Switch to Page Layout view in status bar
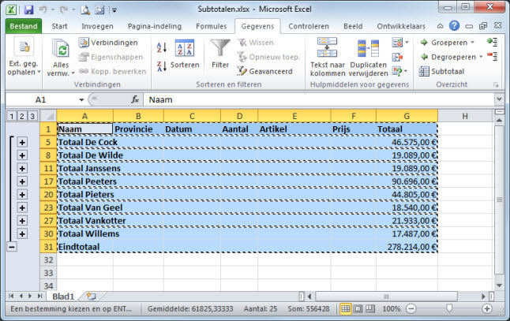Image resolution: width=510 pixels, height=321 pixels. [358, 308]
